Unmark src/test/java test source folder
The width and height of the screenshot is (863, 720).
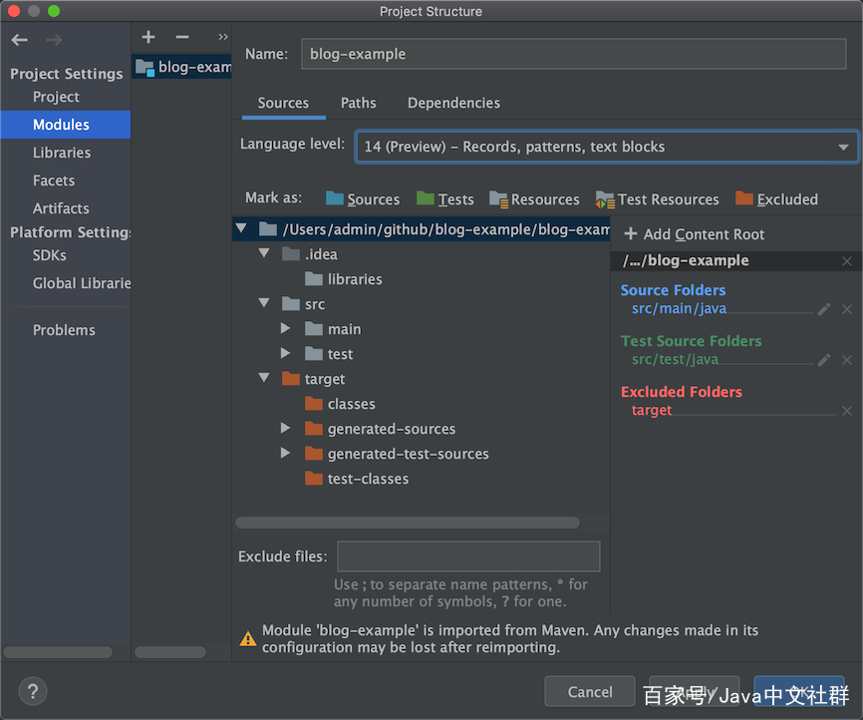tap(847, 360)
